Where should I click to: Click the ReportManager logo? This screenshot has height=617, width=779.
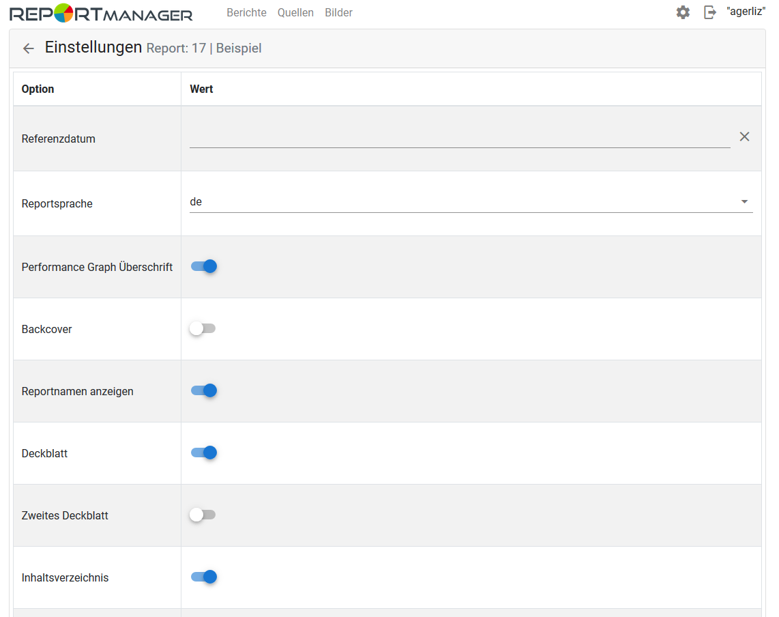pos(101,14)
